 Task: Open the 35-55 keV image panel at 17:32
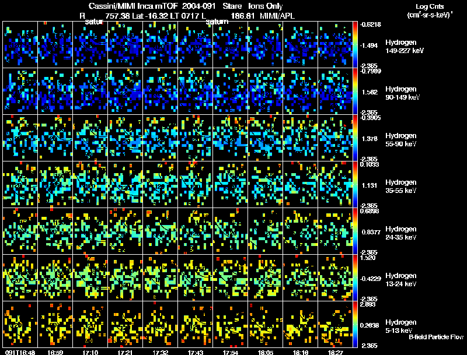[160, 185]
